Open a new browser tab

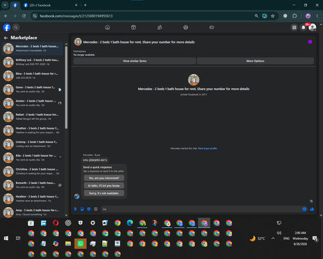pyautogui.click(x=85, y=5)
